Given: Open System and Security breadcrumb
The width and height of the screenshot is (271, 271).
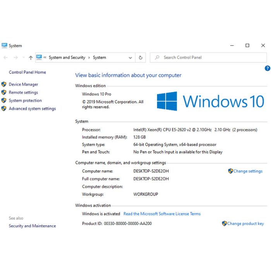Looking at the screenshot, I should pyautogui.click(x=67, y=57).
